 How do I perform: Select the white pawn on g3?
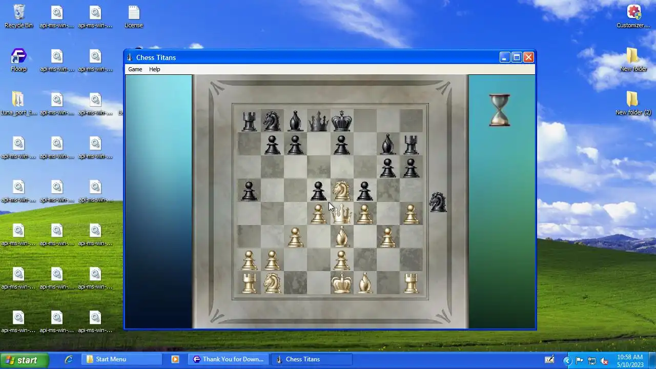(388, 237)
